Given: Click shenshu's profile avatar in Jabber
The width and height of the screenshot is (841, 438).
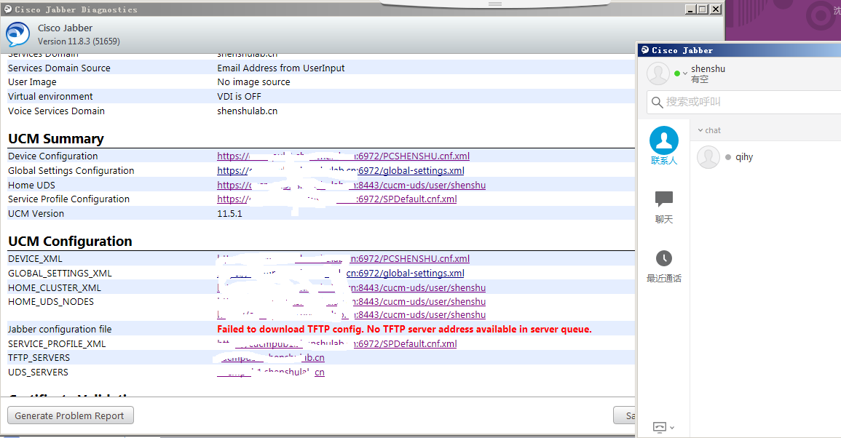Looking at the screenshot, I should pyautogui.click(x=658, y=73).
